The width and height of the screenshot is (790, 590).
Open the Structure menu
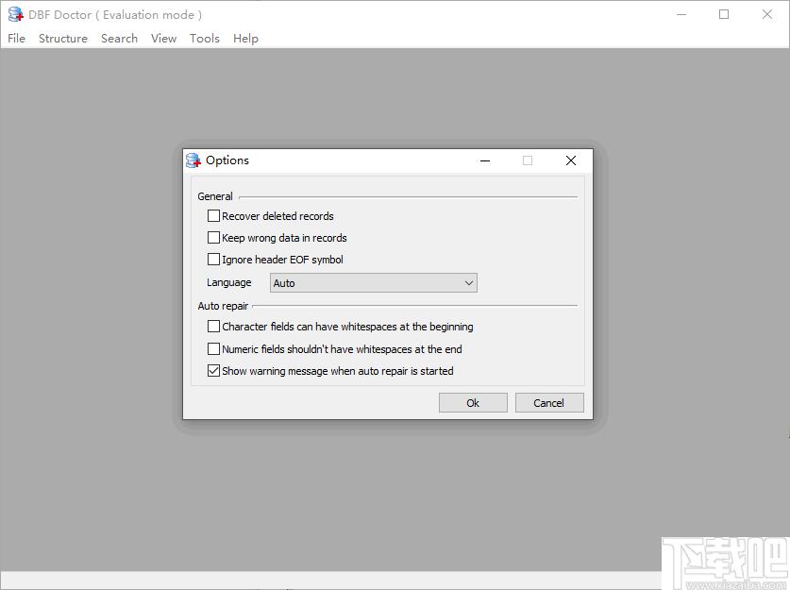pyautogui.click(x=63, y=39)
